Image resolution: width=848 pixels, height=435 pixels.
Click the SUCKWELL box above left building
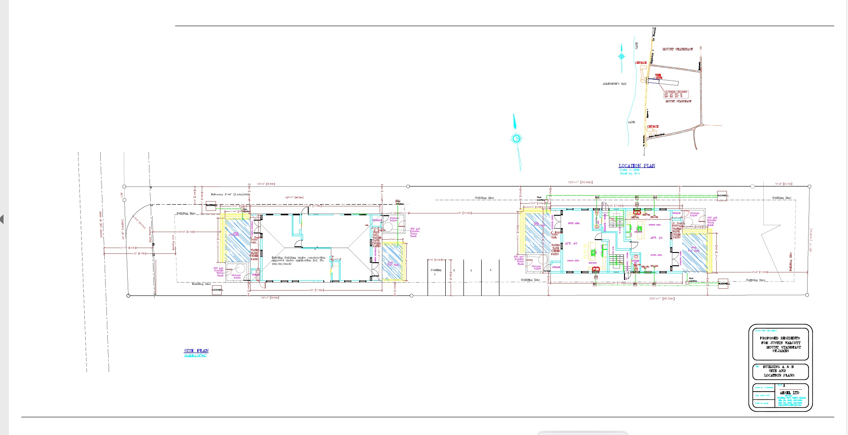[x=212, y=205]
